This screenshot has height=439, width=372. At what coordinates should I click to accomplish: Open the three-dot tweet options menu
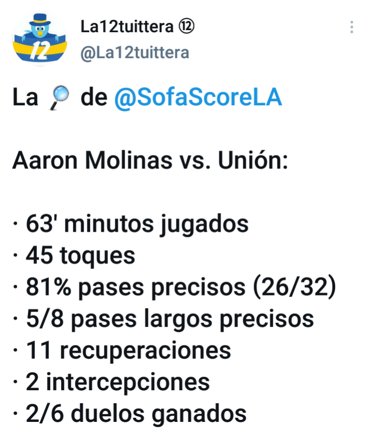click(x=352, y=27)
